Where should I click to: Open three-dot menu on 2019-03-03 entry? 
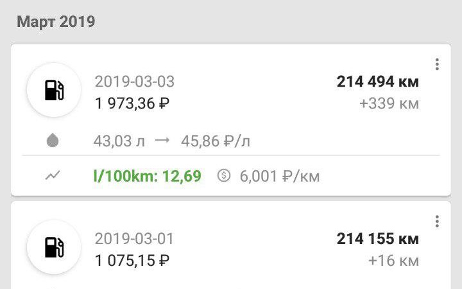437,64
